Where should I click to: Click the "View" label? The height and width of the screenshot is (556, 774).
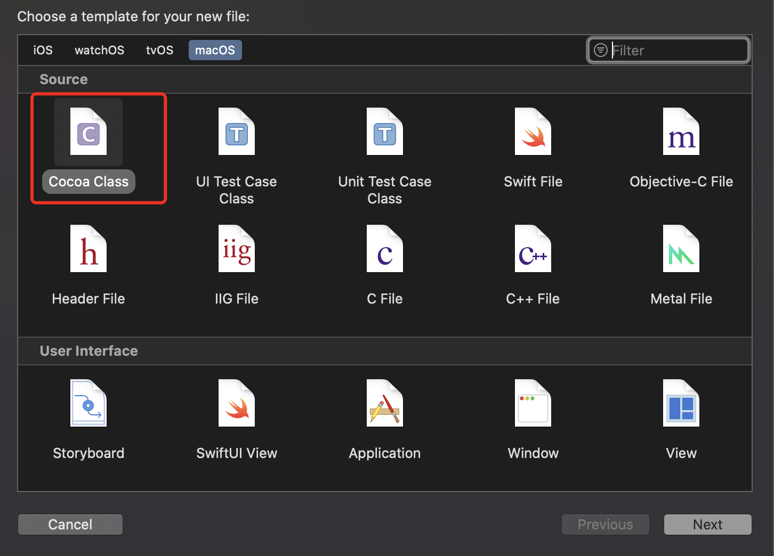681,453
